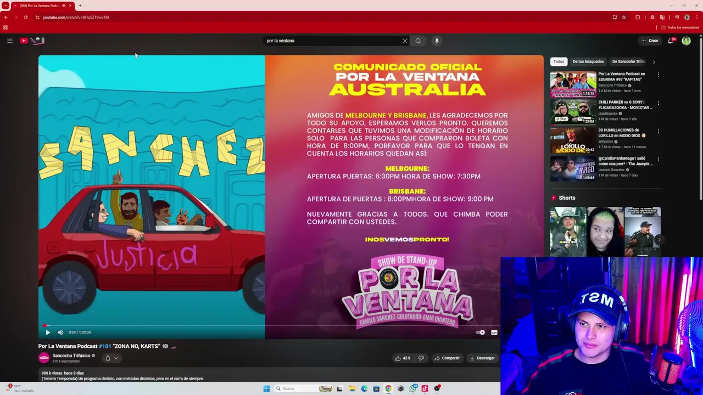Open options for ESGRIMA #97 video
The image size is (703, 395).
click(659, 75)
